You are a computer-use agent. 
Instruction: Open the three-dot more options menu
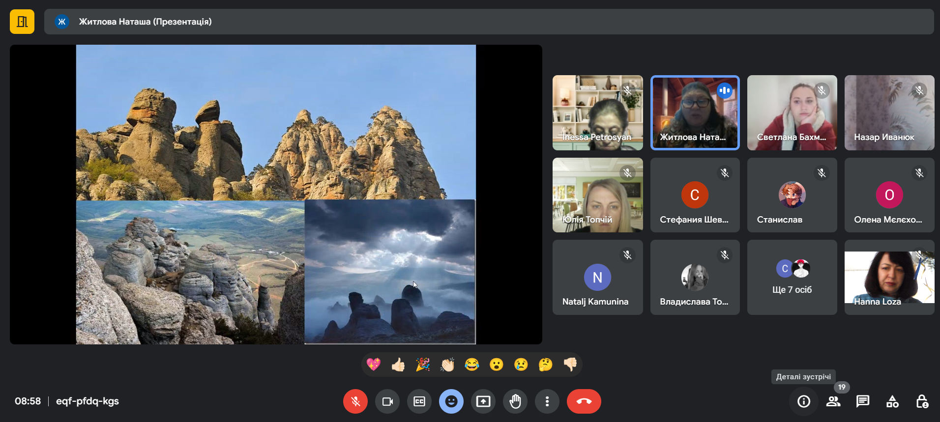click(x=547, y=401)
